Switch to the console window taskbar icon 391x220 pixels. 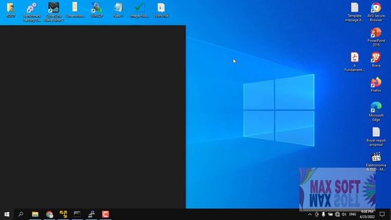click(78, 215)
